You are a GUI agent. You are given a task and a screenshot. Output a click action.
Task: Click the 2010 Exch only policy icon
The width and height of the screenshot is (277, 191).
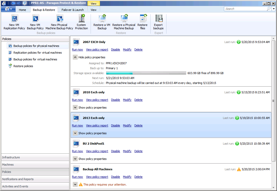click(x=76, y=92)
